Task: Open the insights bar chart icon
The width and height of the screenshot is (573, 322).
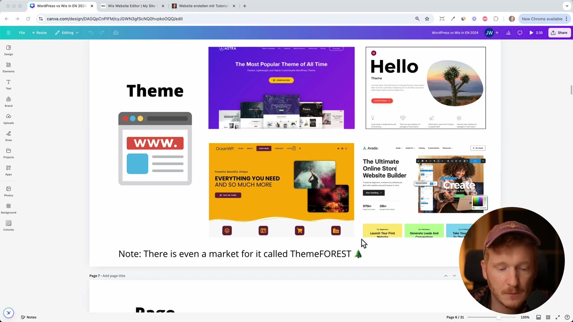Action: 508,33
